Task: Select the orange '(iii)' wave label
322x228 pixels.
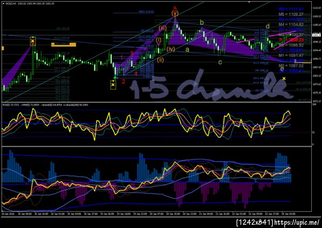Action: click(162, 28)
